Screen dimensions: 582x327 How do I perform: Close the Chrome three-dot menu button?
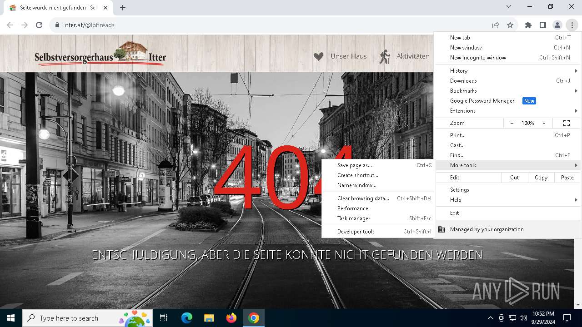click(x=572, y=25)
